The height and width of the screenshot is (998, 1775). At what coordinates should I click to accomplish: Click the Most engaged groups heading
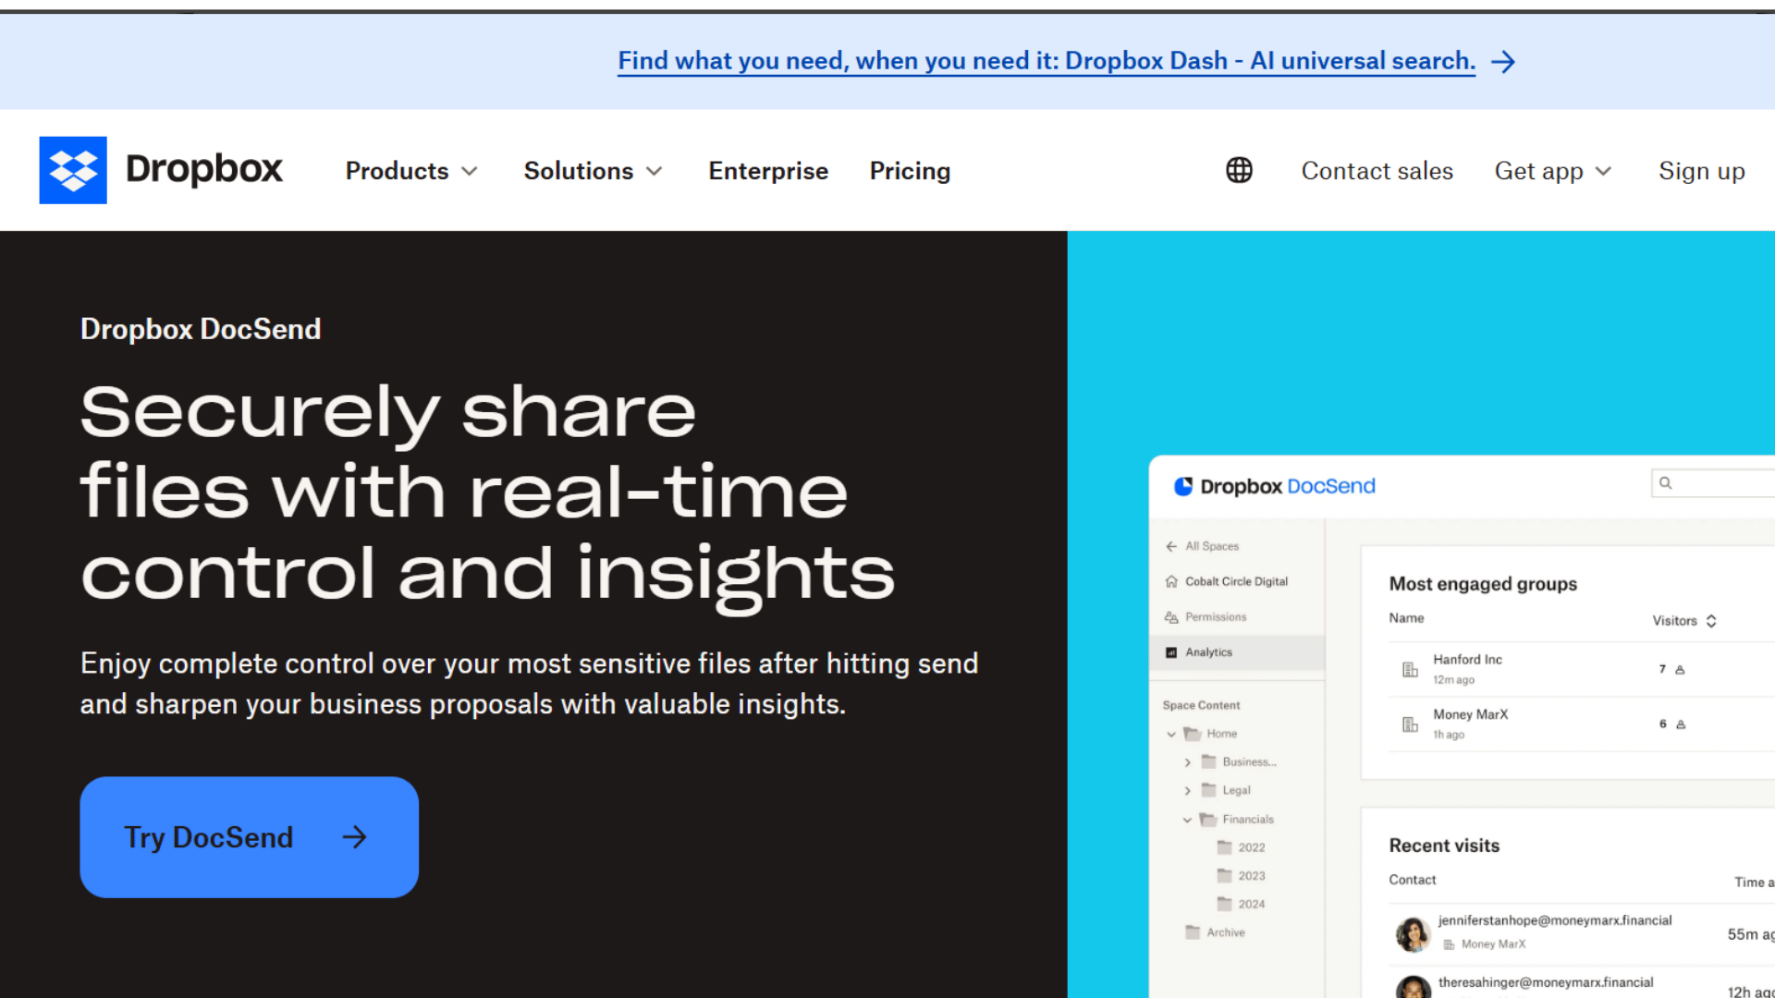[1483, 584]
